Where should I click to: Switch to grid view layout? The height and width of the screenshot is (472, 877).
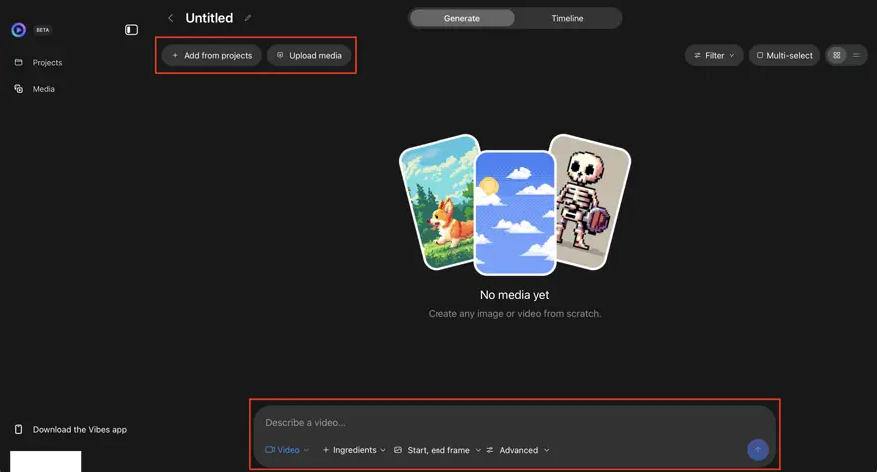click(x=837, y=56)
